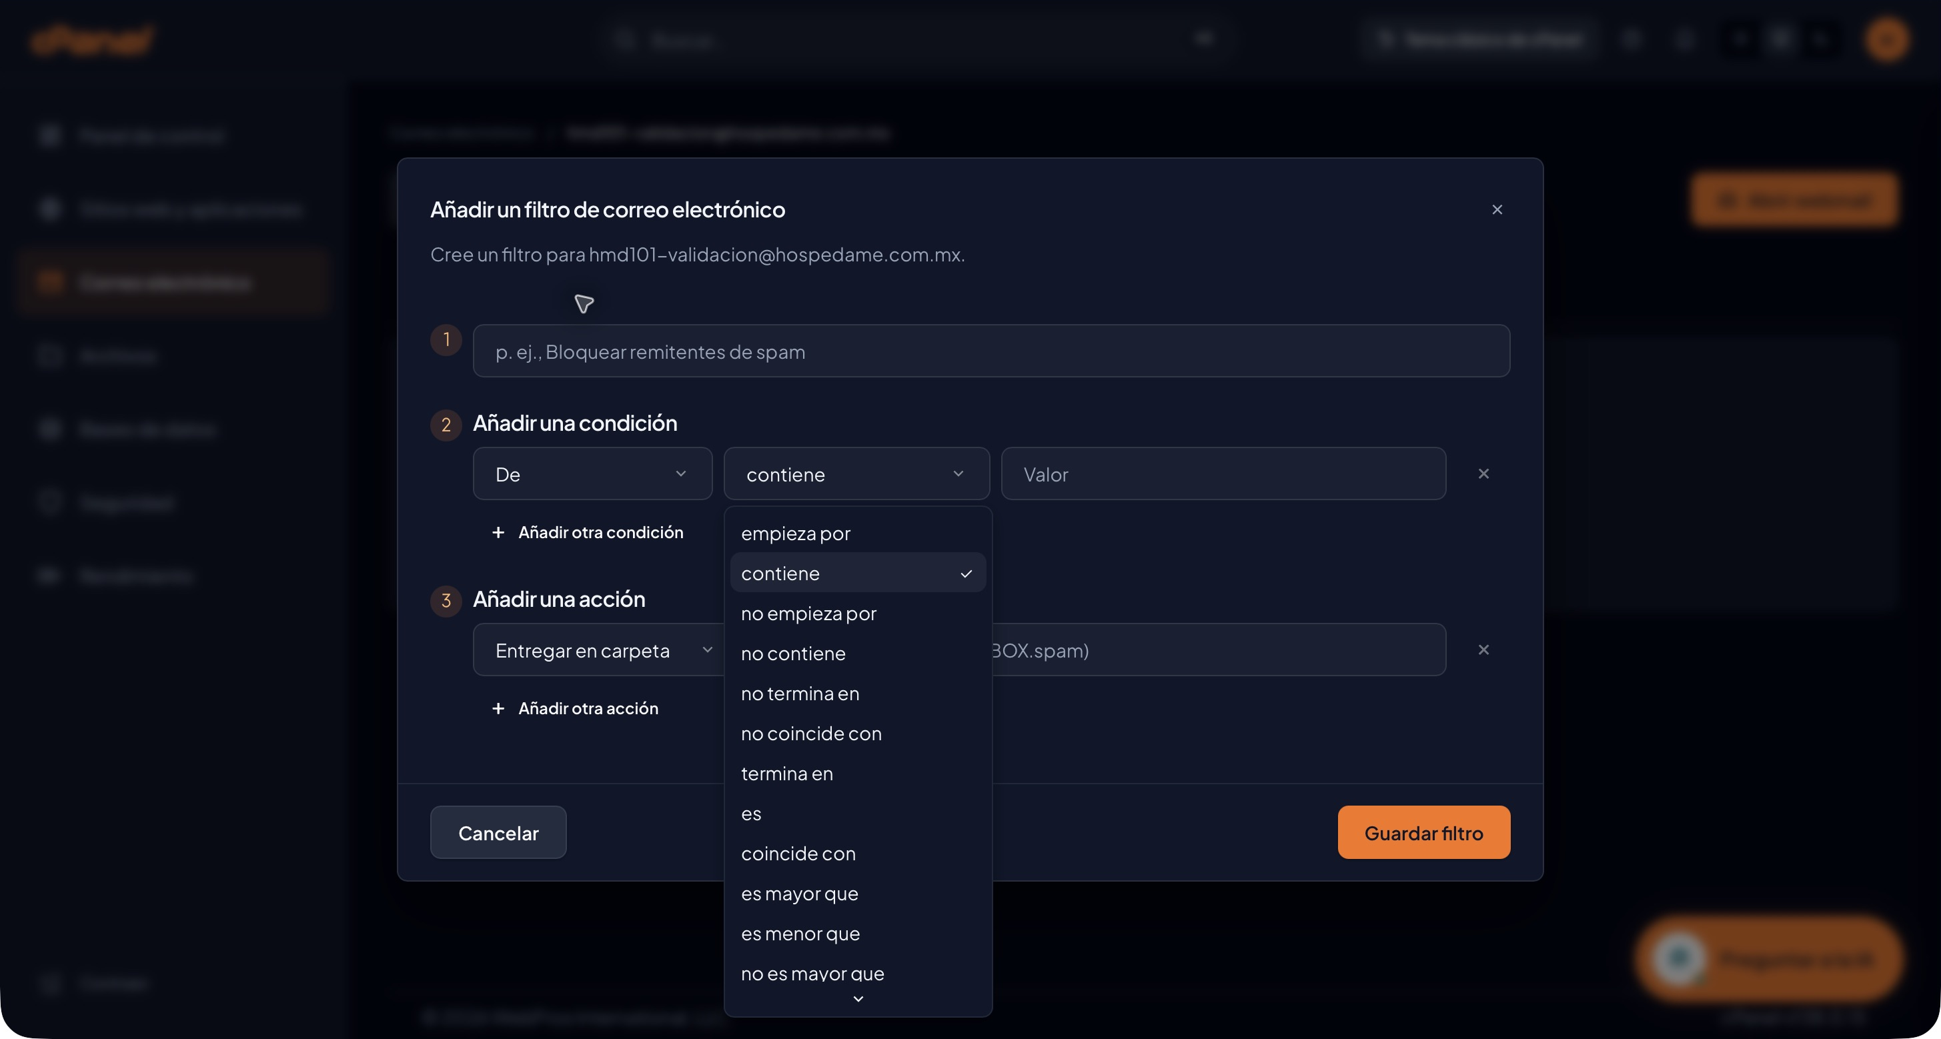
Task: Select 'empieza por' option
Action: pyautogui.click(x=858, y=533)
